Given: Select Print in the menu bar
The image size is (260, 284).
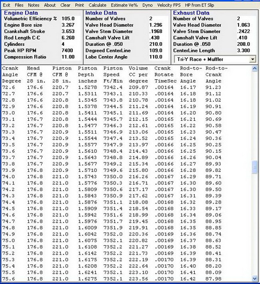Looking at the screenshot, I should 79,5.
